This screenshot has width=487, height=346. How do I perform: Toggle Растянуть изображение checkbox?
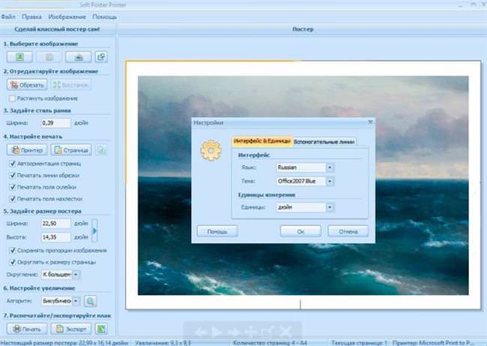12,98
